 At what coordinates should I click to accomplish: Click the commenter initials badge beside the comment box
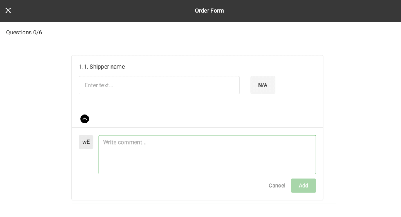[86, 142]
